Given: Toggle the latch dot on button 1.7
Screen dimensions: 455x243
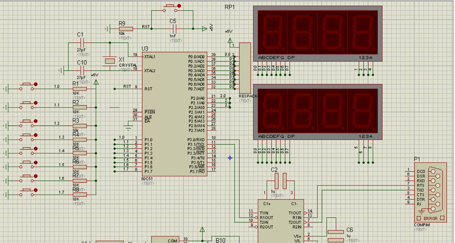Looking at the screenshot, I should point(36,190).
